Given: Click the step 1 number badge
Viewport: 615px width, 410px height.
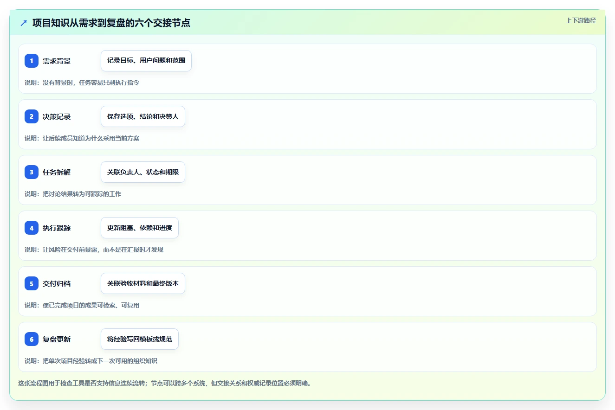Looking at the screenshot, I should point(32,61).
